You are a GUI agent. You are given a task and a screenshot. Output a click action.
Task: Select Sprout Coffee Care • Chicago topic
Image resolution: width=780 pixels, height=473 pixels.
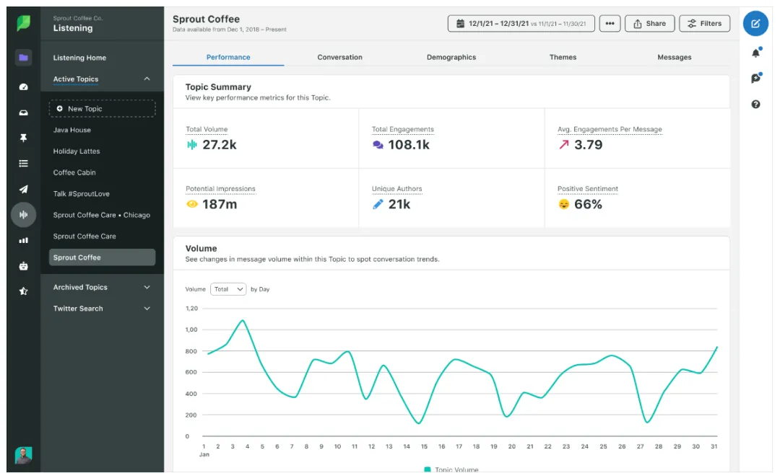coord(102,215)
